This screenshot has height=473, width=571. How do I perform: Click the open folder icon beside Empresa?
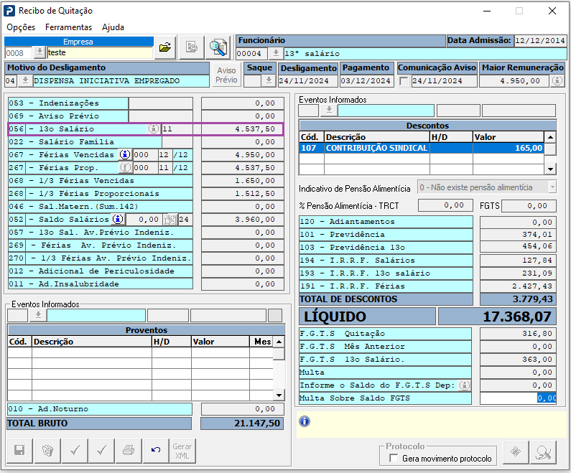[165, 47]
